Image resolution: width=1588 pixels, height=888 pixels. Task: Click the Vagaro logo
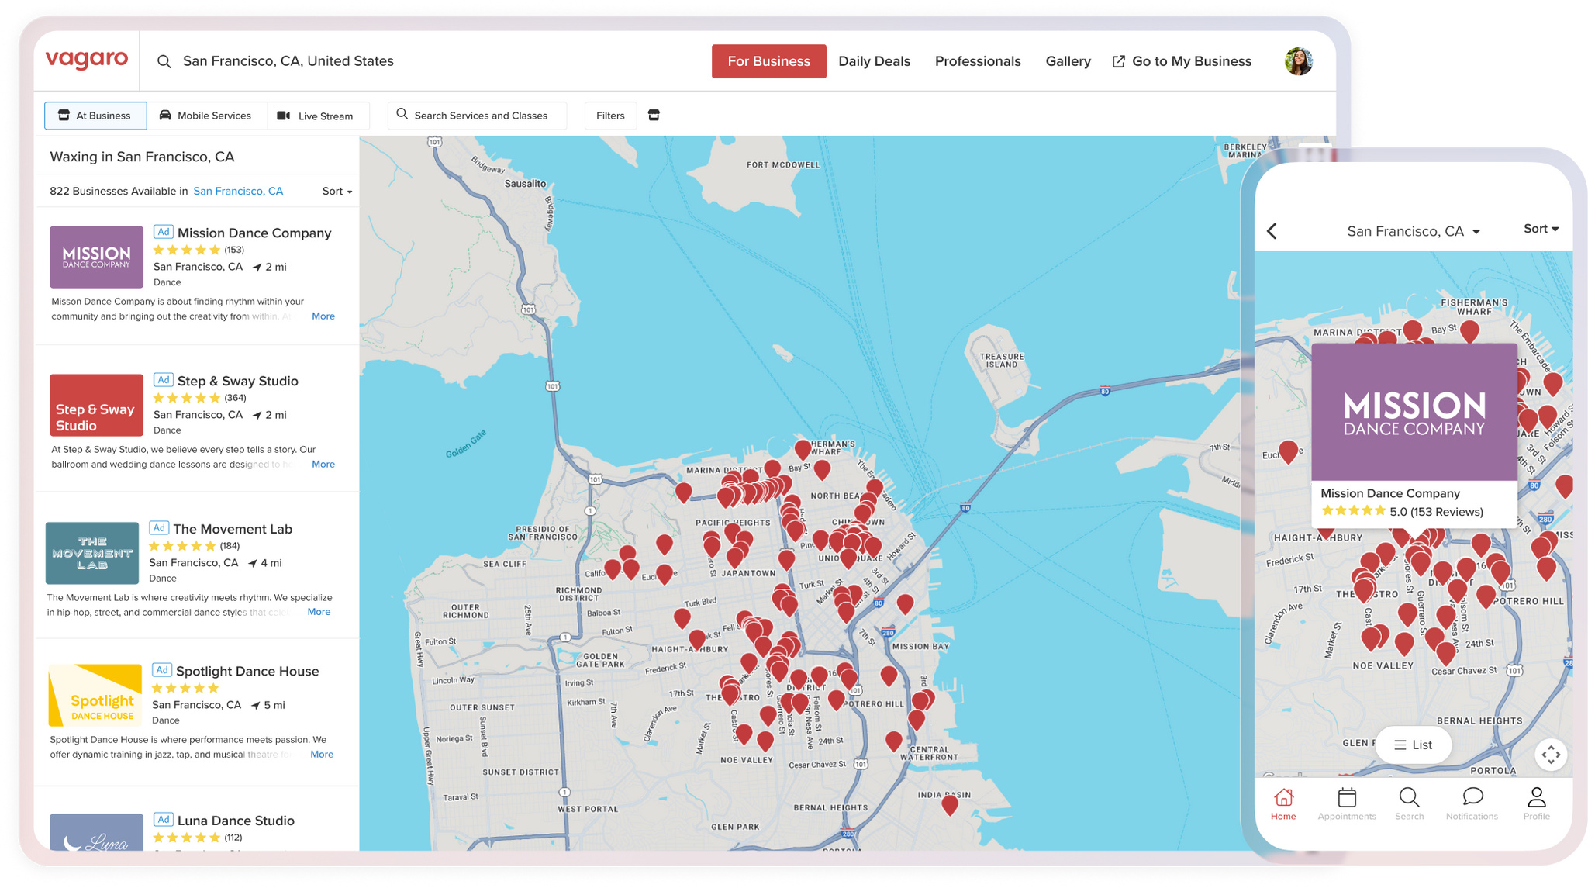pos(87,60)
